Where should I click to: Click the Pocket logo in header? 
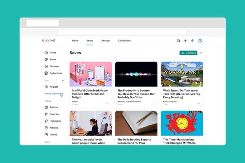[49, 41]
